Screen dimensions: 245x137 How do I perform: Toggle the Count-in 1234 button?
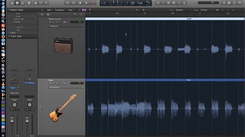click(x=179, y=3)
